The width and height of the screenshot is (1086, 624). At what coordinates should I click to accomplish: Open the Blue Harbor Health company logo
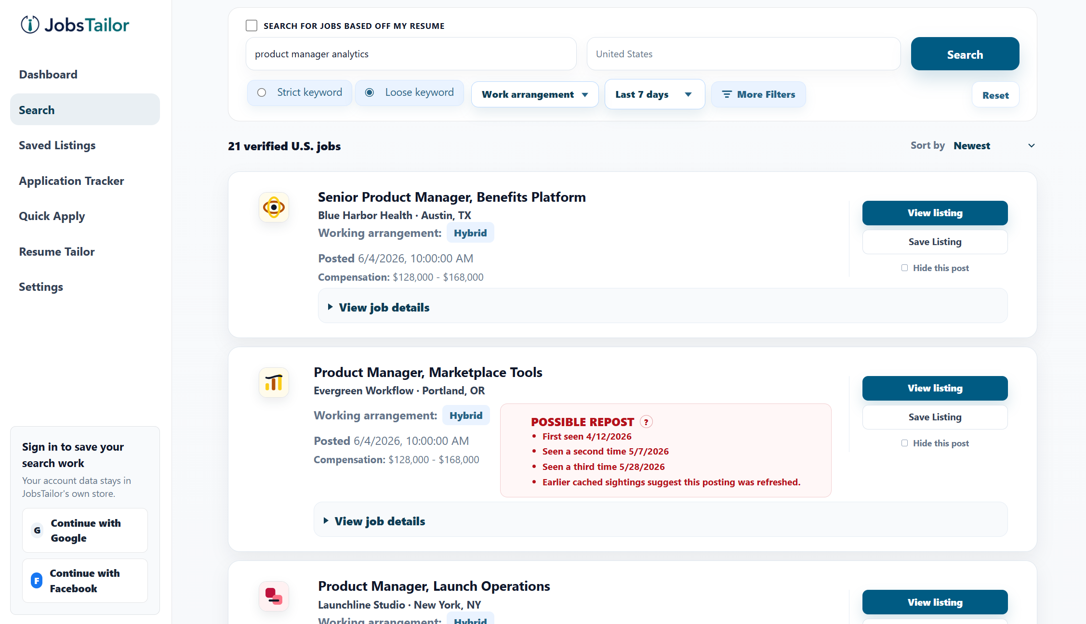(x=274, y=208)
